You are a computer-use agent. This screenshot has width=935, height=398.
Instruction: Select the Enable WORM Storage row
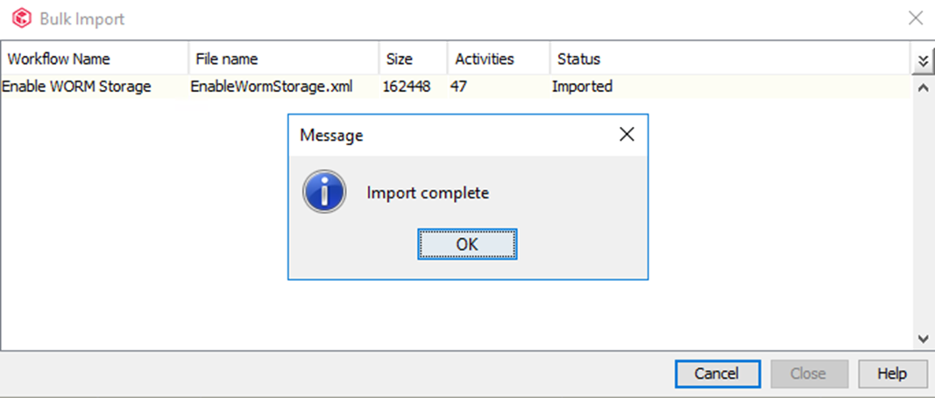(x=76, y=87)
